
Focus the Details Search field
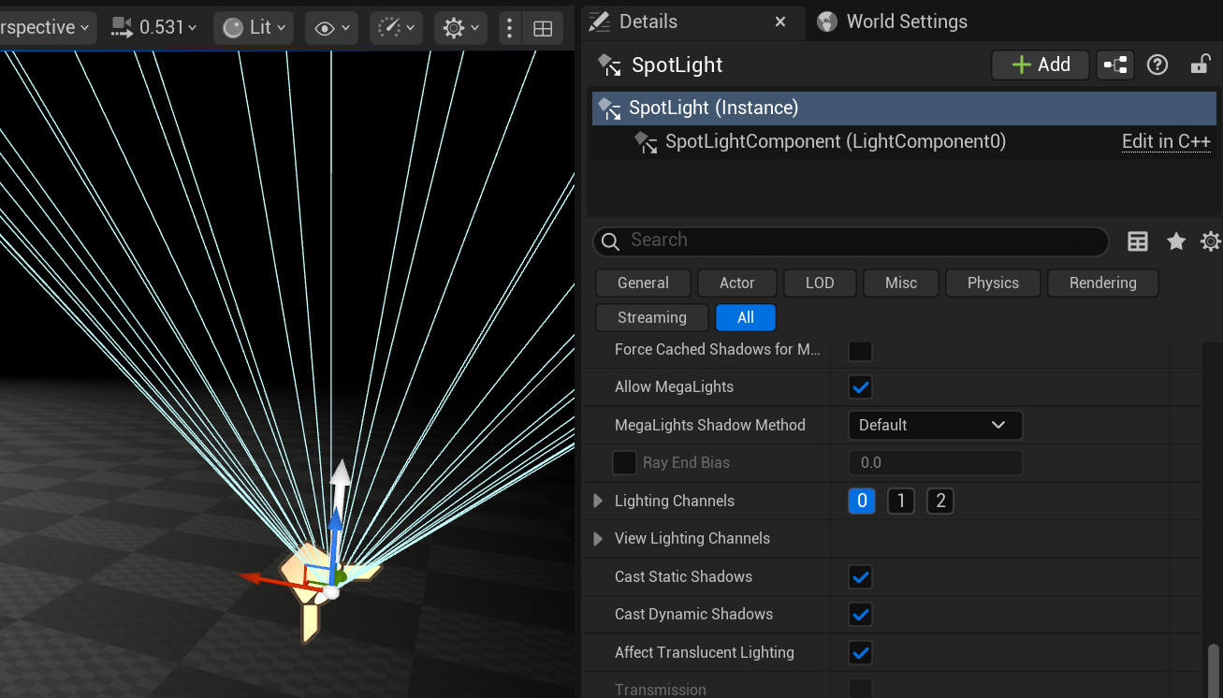[x=851, y=241]
